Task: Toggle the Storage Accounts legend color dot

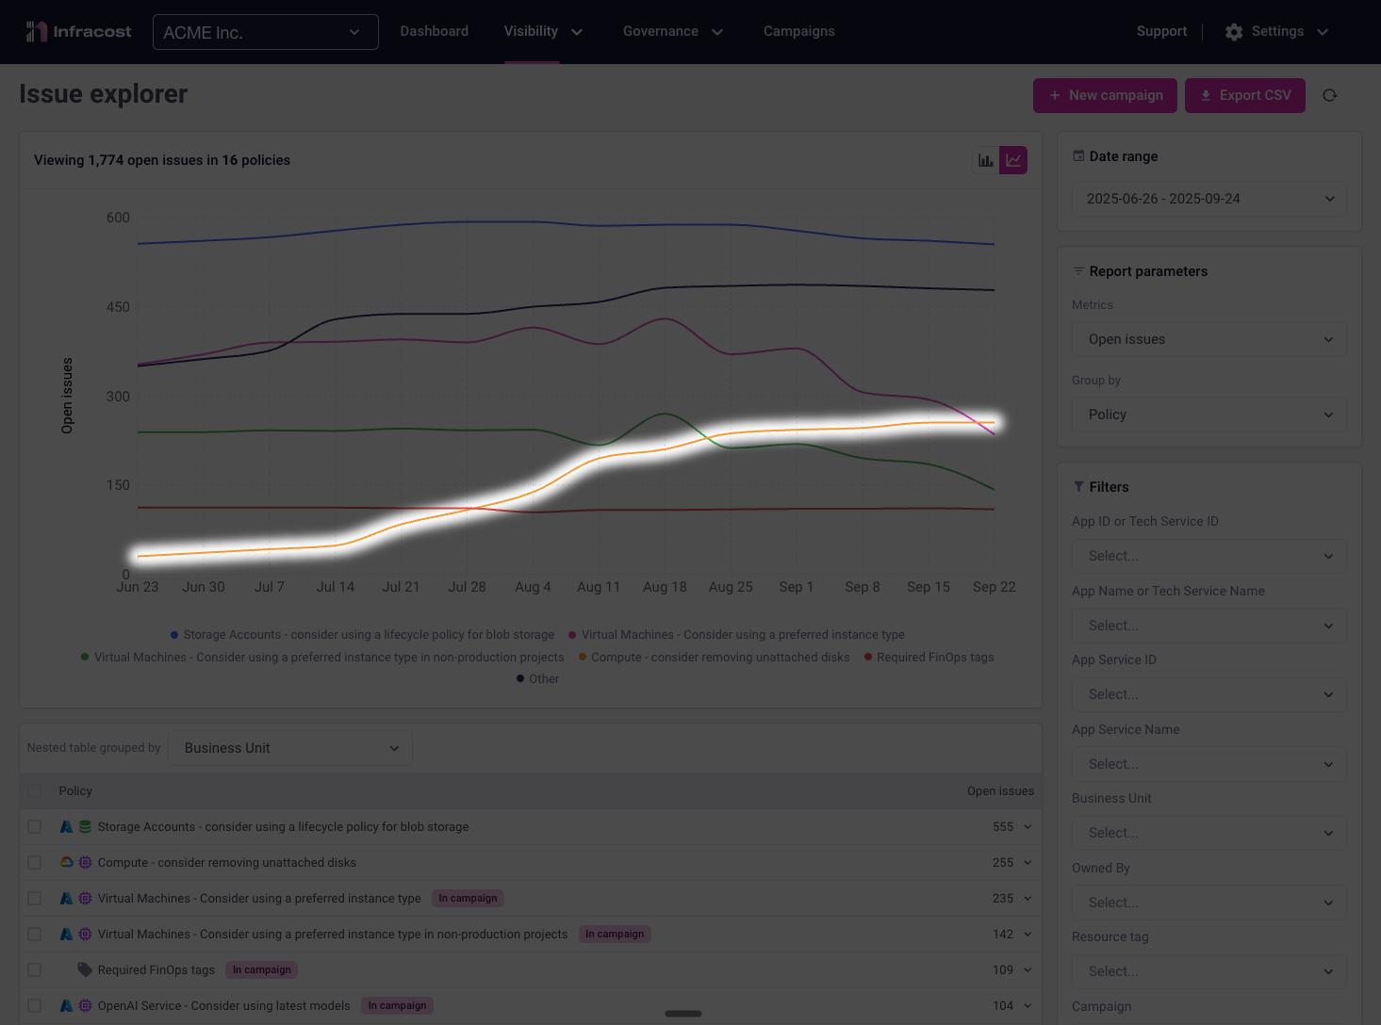Action: (174, 635)
